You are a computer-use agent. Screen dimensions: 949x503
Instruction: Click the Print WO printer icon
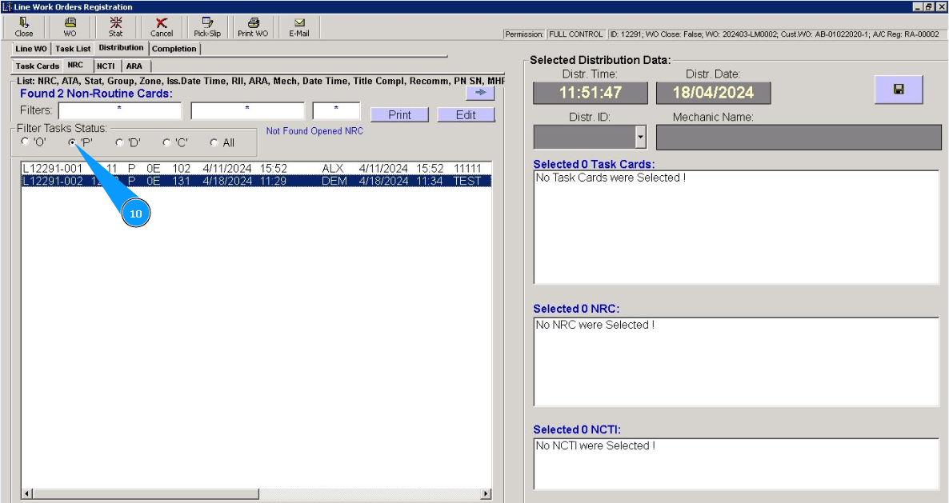point(253,27)
